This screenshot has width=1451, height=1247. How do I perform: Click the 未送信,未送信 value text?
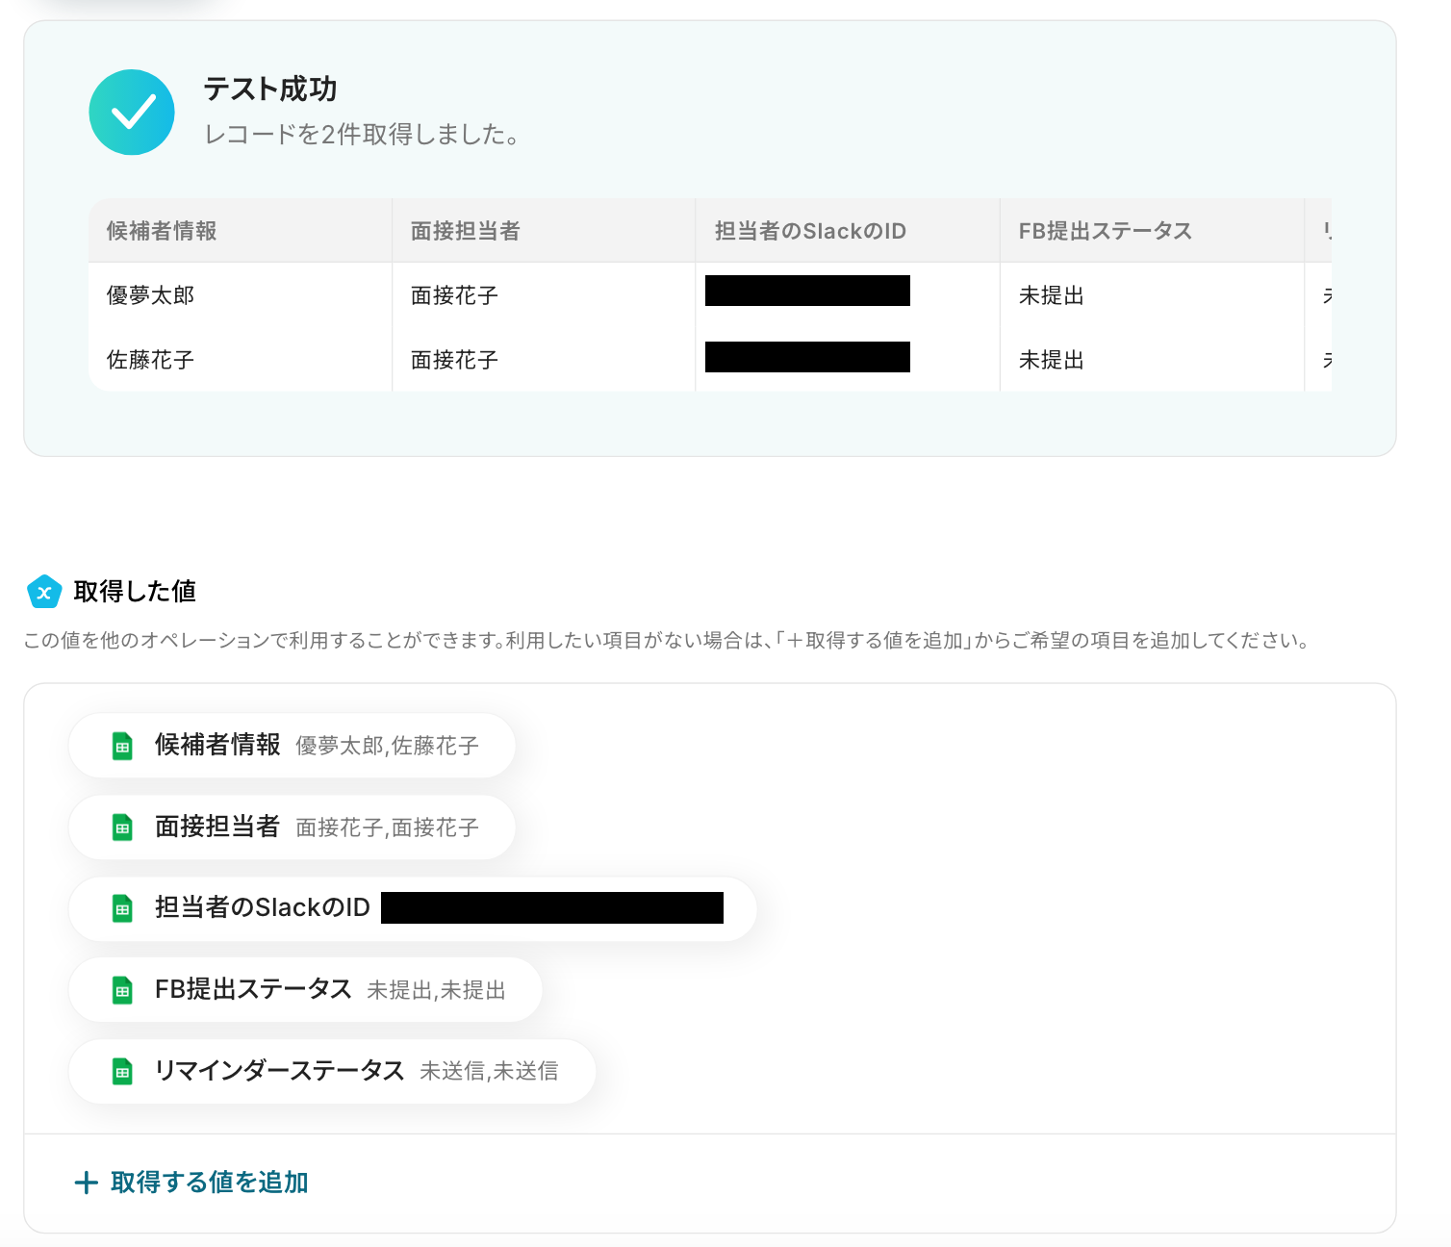[489, 1071]
